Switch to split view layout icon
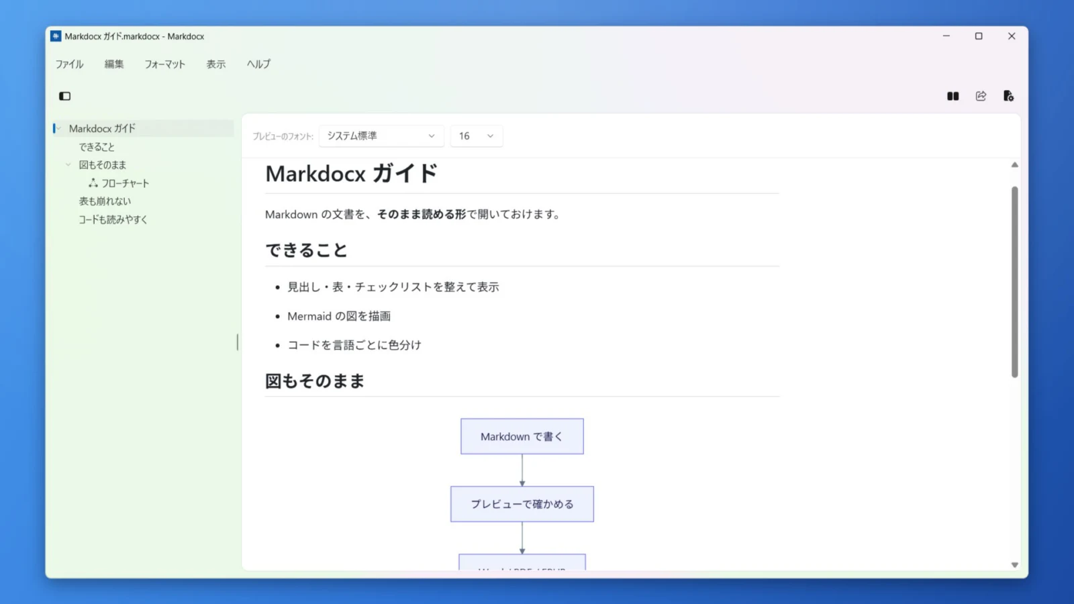Viewport: 1074px width, 604px height. pos(953,96)
